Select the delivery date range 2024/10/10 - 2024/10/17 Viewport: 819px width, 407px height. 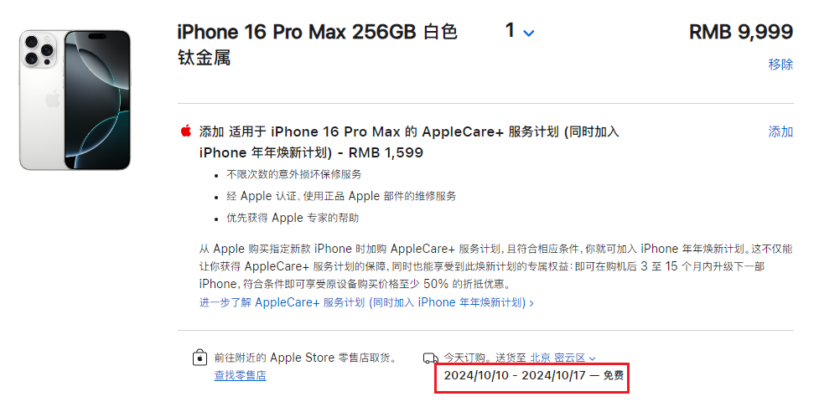click(515, 374)
